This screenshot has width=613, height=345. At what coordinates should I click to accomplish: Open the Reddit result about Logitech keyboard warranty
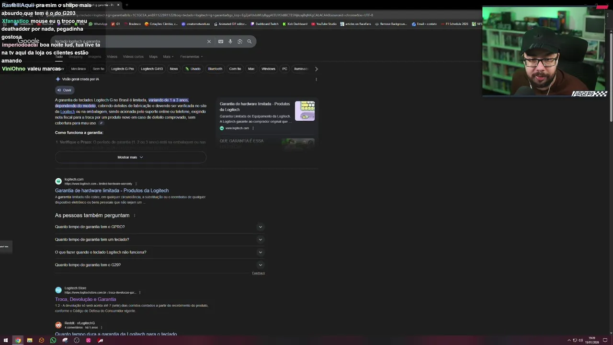click(116, 334)
